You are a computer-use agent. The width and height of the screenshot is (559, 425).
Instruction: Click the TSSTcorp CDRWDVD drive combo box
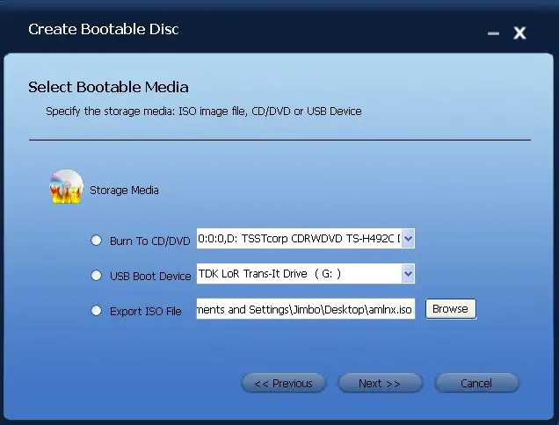[306, 239]
